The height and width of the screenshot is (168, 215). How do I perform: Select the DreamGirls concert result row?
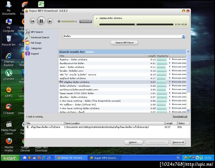(122, 101)
